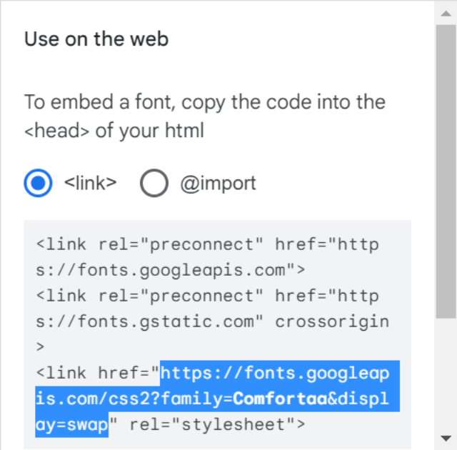457x450 pixels.
Task: Click the <link> option label text
Action: pyautogui.click(x=91, y=183)
